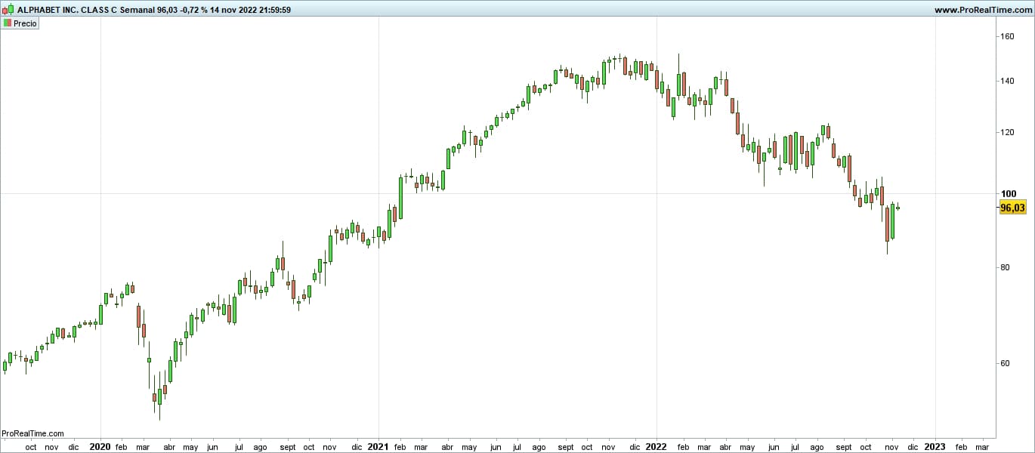This screenshot has height=453, width=1035.
Task: Click the 2023 label on the time axis
Action: [935, 447]
